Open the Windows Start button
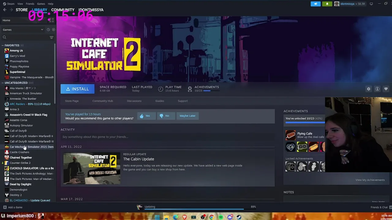Image resolution: width=392 pixels, height=220 pixels. click(157, 217)
